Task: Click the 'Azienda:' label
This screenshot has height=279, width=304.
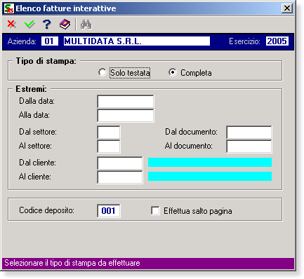Action: (x=22, y=41)
